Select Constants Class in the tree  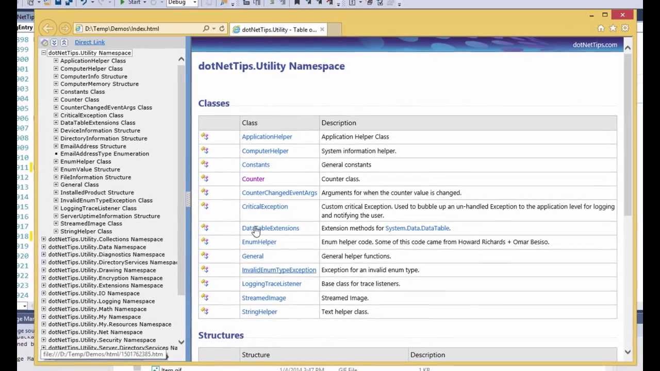click(82, 92)
